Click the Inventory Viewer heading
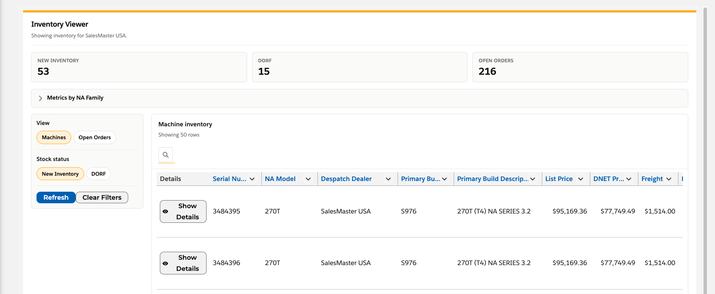Screen dimensions: 715x294 [x=60, y=24]
